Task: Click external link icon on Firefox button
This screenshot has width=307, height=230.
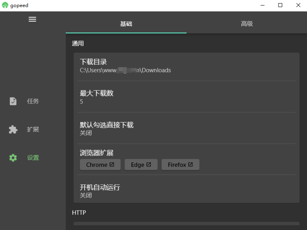Action: (x=191, y=164)
